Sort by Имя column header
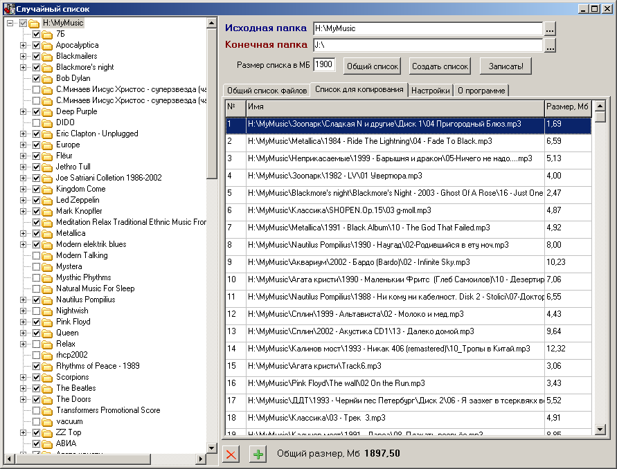 [395, 107]
